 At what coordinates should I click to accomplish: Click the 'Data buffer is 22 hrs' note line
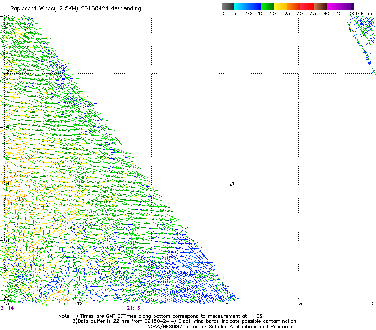tap(184, 321)
